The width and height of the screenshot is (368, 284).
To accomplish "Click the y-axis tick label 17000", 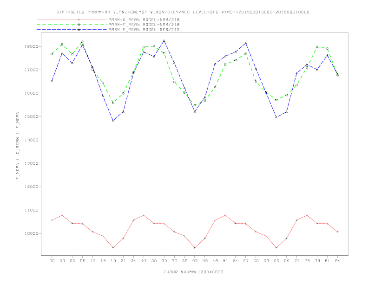I will [32, 70].
